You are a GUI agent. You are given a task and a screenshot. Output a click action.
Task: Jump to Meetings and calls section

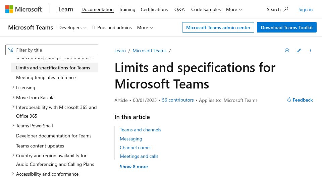(139, 157)
